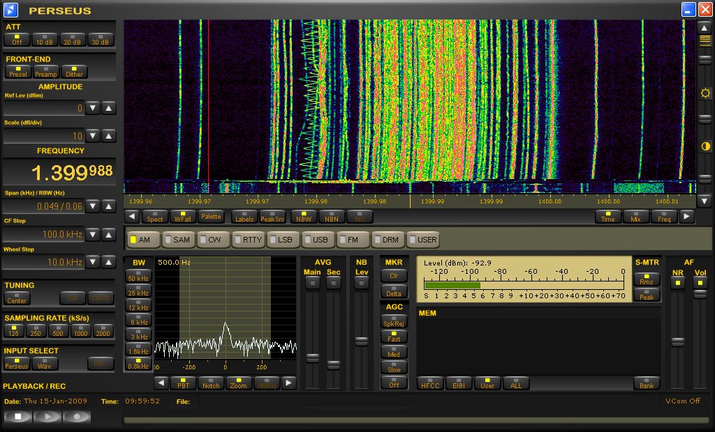Select USB mode

(x=318, y=240)
